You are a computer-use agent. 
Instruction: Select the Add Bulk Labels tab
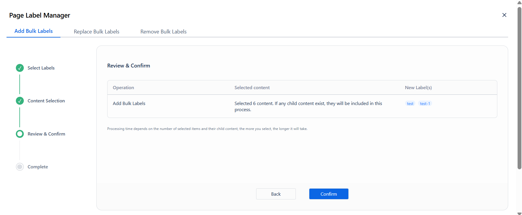click(33, 31)
